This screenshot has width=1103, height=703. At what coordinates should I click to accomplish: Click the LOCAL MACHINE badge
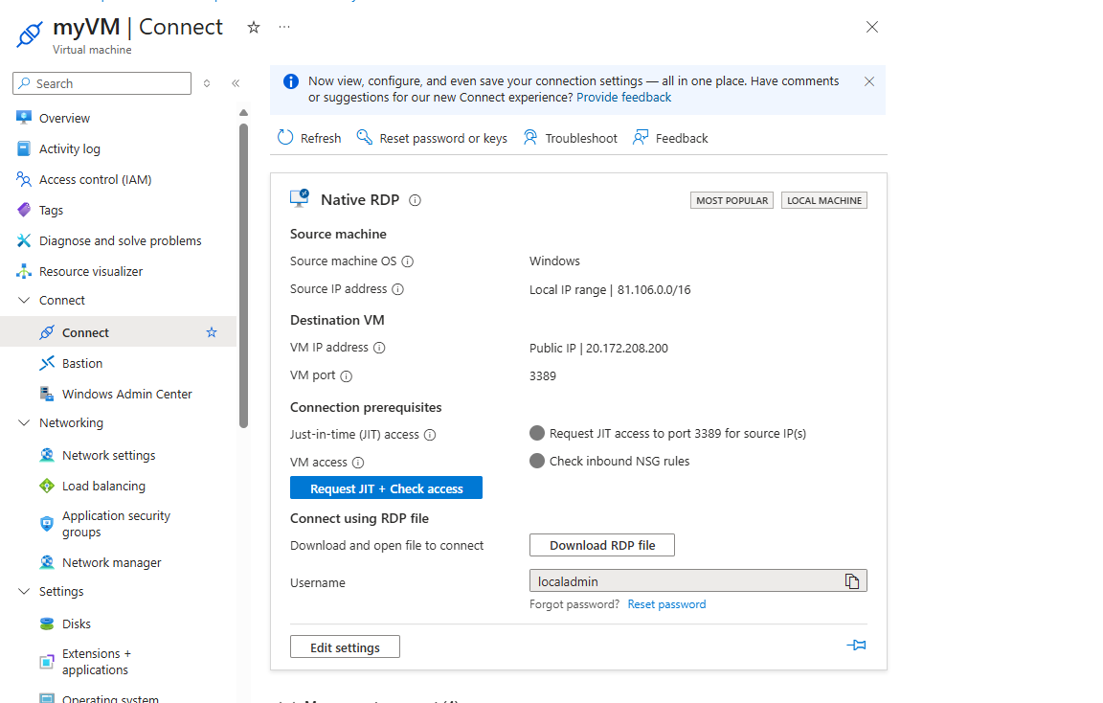[823, 200]
